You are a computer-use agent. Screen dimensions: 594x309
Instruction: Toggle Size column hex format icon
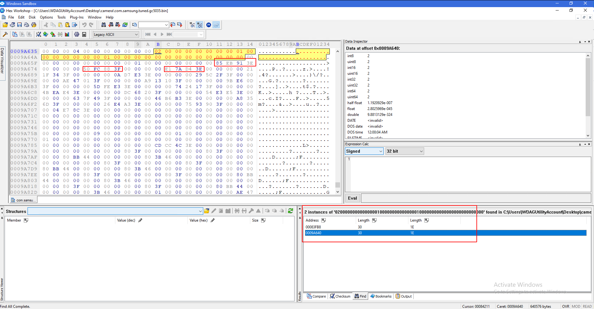click(x=263, y=220)
